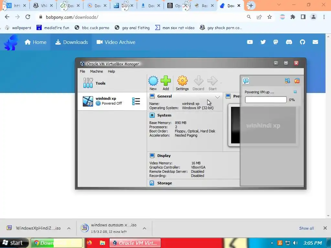This screenshot has width=331, height=248.
Task: Open the wallpapers bookmark
Action: point(18,28)
